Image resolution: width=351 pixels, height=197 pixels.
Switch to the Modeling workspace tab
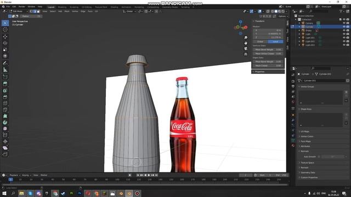62,7
